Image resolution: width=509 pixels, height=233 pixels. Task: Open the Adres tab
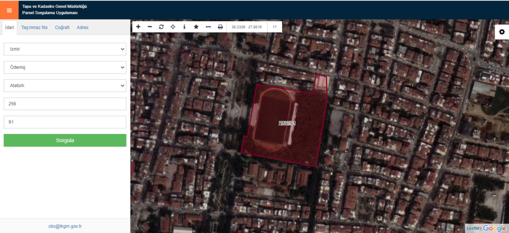coord(82,28)
